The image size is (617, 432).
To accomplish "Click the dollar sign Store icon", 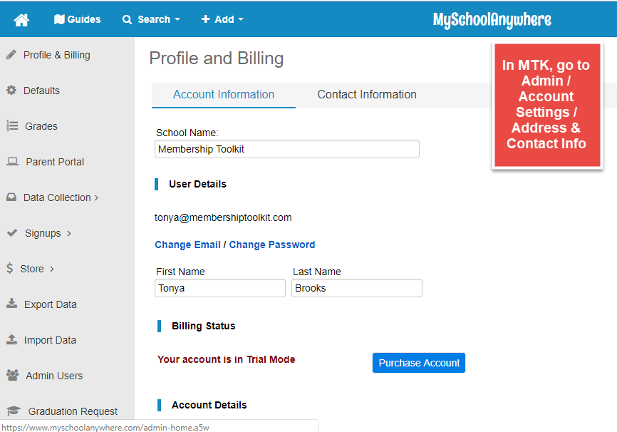I will (x=10, y=268).
